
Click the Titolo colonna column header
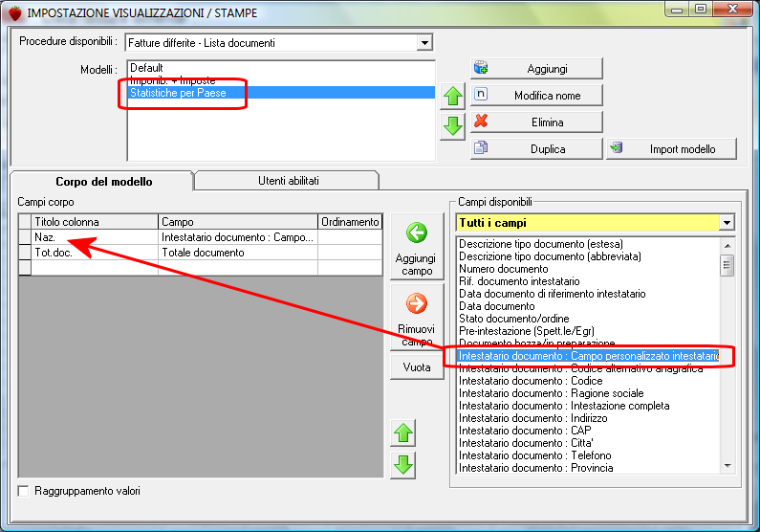coord(95,222)
